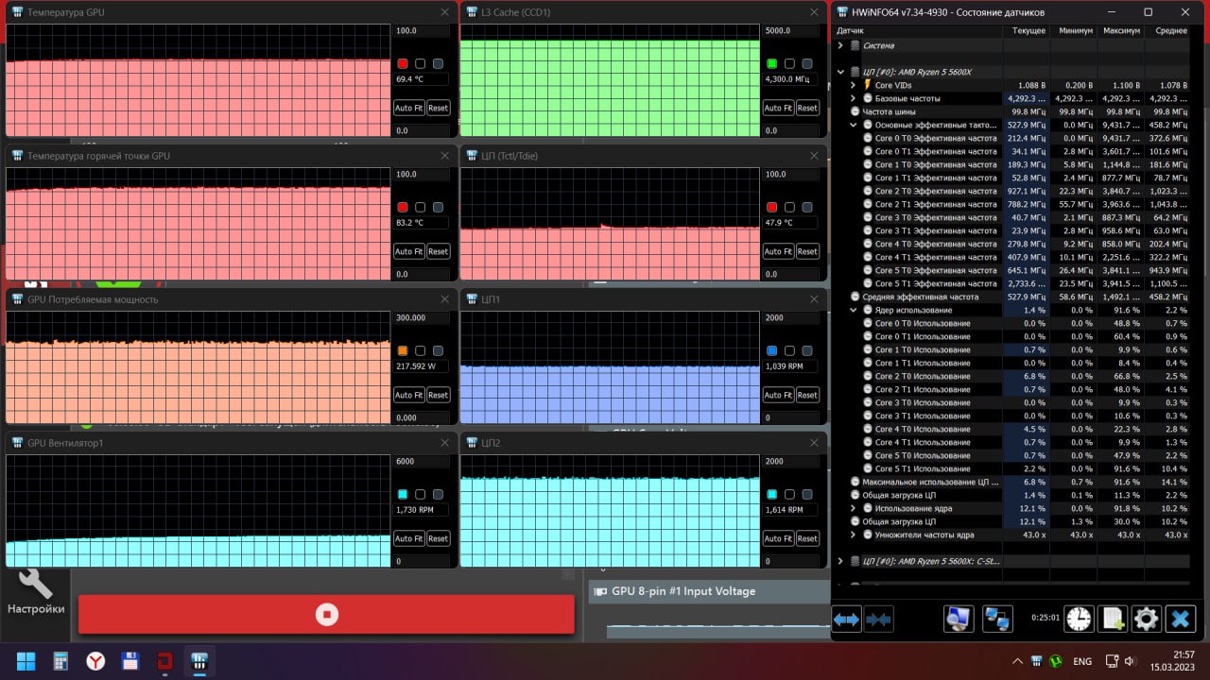1210x680 pixels.
Task: Click Auto Fit in the ЦП1 graph
Action: [778, 395]
